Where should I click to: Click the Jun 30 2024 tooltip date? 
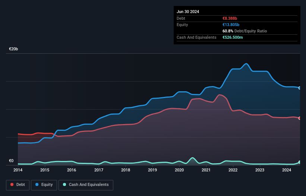click(188, 12)
